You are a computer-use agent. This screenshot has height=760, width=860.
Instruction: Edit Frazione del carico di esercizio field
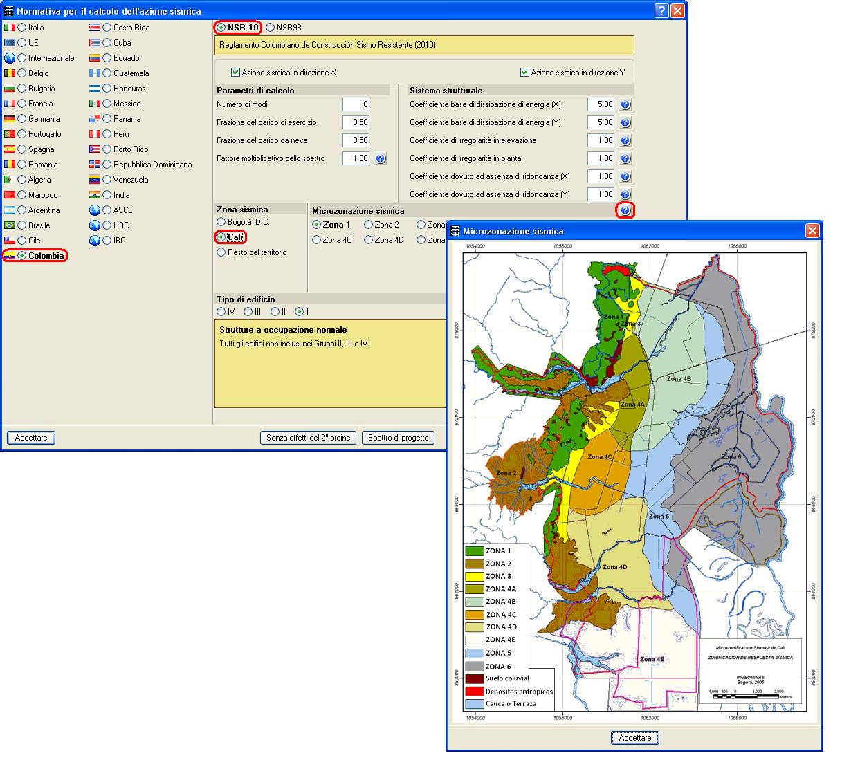(x=356, y=122)
